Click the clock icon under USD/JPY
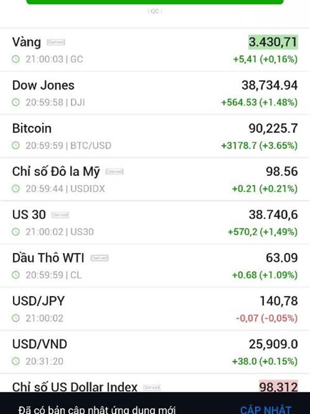The height and width of the screenshot is (414, 310). 16,318
